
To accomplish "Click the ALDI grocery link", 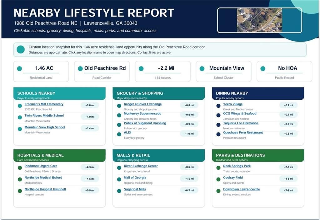I will coord(127,132).
